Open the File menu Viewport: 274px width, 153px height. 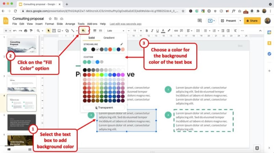tap(15, 24)
